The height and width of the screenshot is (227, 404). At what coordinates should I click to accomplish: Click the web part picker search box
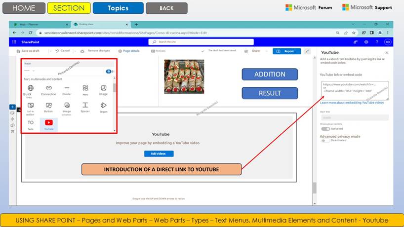click(x=68, y=64)
